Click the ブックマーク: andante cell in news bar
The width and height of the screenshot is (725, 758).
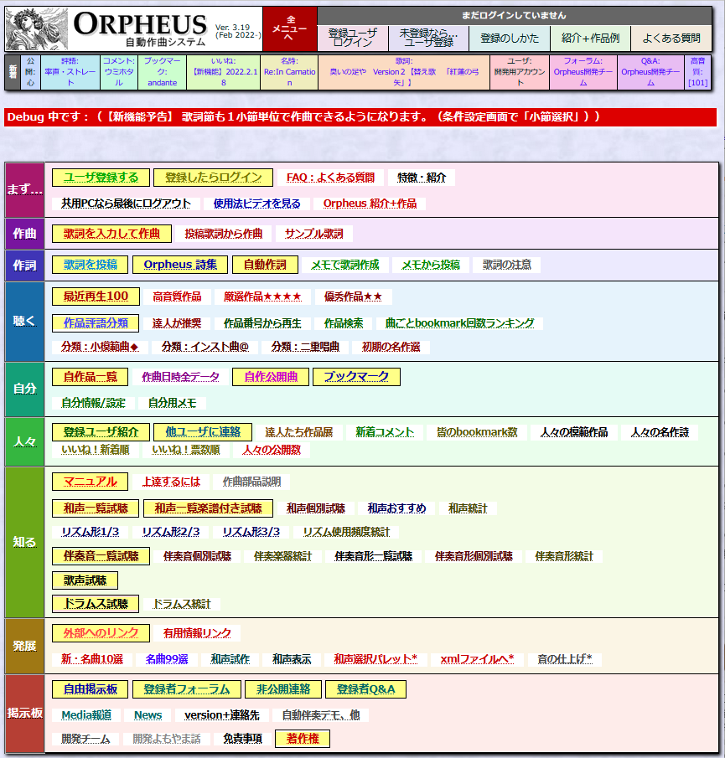(162, 72)
